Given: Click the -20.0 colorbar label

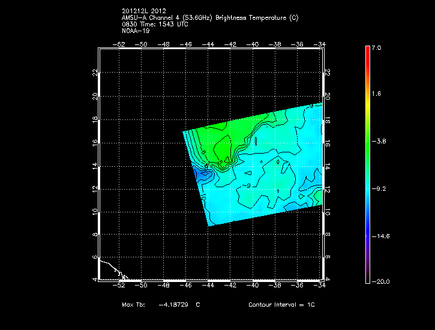Looking at the screenshot, I should (379, 281).
